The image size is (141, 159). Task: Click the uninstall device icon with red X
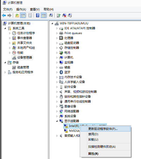64,16
